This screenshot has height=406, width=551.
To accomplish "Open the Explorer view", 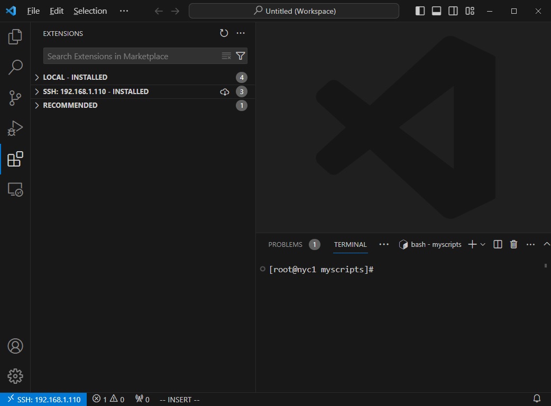I will (x=15, y=36).
